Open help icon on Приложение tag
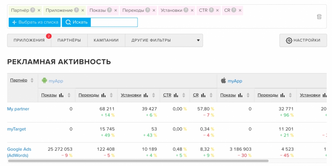The height and width of the screenshot is (166, 332). coord(76,10)
